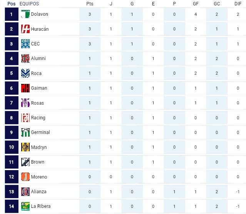Open the Roca blue M logo
This screenshot has height=214, width=246.
point(25,73)
